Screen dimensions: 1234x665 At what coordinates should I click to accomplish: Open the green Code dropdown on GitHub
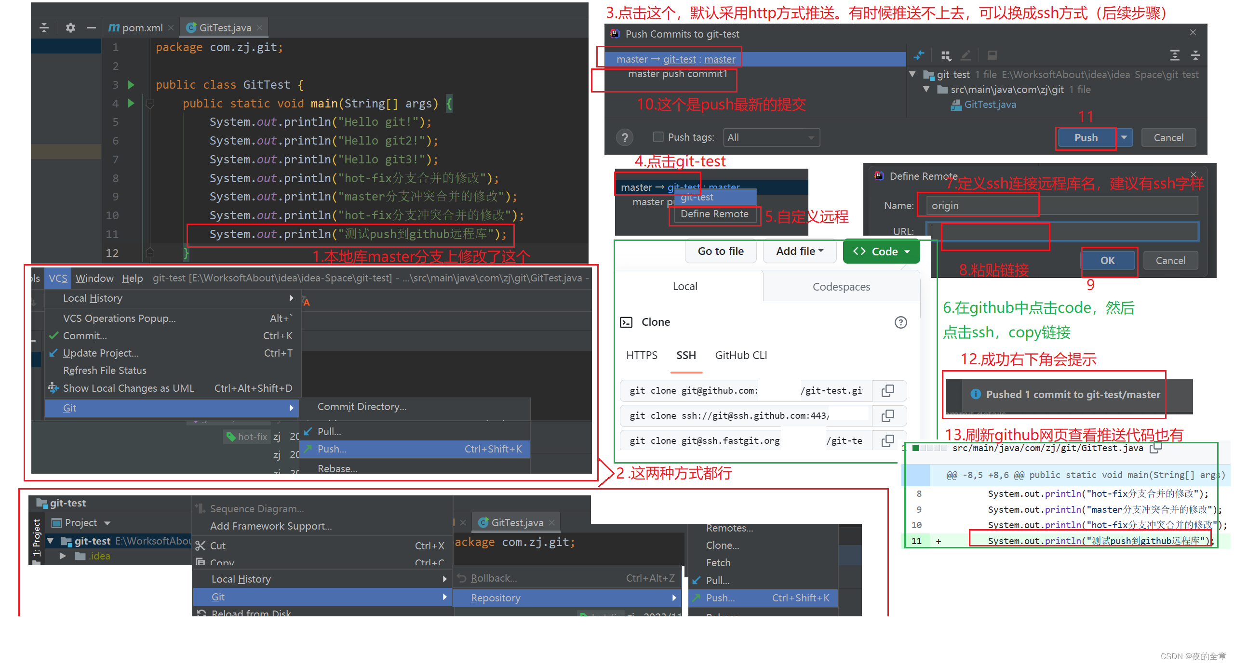881,252
